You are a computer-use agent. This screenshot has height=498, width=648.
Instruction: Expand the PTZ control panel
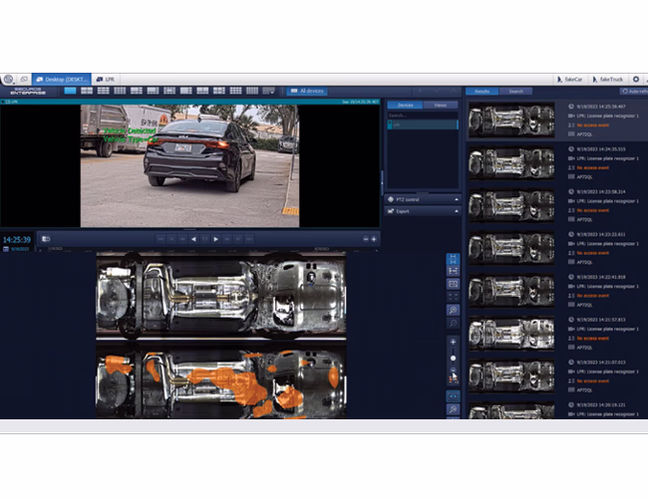[423, 199]
